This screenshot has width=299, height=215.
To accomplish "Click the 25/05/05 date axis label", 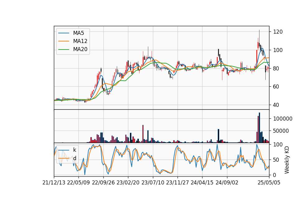I will coord(269,183).
